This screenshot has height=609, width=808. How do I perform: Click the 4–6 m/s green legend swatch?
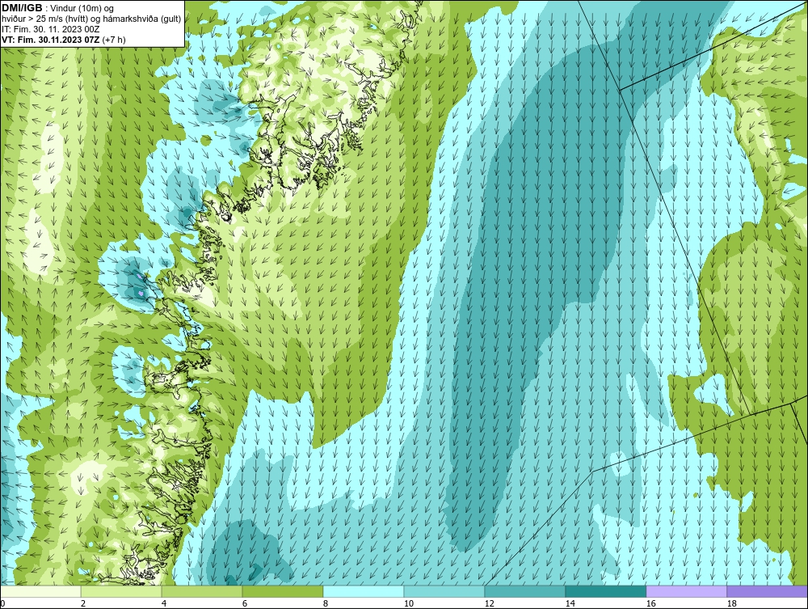point(202,591)
